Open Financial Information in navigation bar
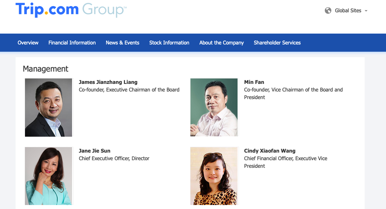Viewport: 386px width, 209px height. [x=72, y=43]
